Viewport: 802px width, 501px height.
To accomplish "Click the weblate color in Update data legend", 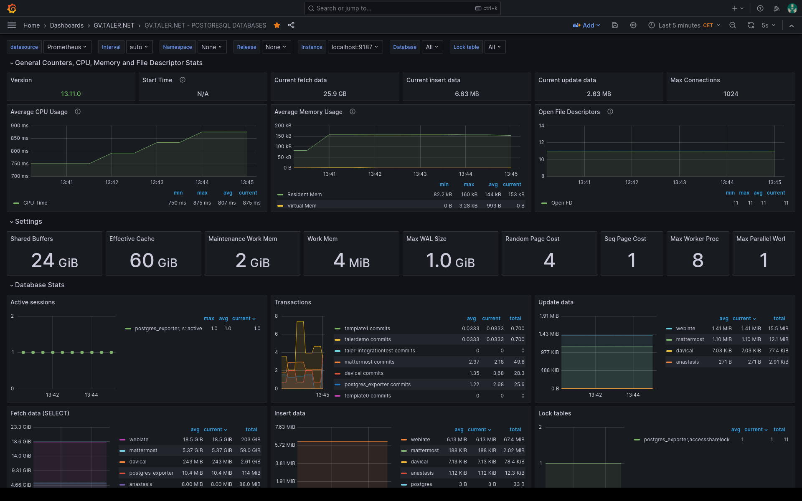I will pos(669,329).
